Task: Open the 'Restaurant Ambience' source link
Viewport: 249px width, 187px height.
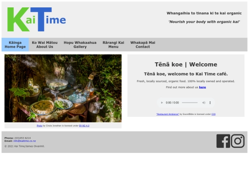Action: point(167,114)
